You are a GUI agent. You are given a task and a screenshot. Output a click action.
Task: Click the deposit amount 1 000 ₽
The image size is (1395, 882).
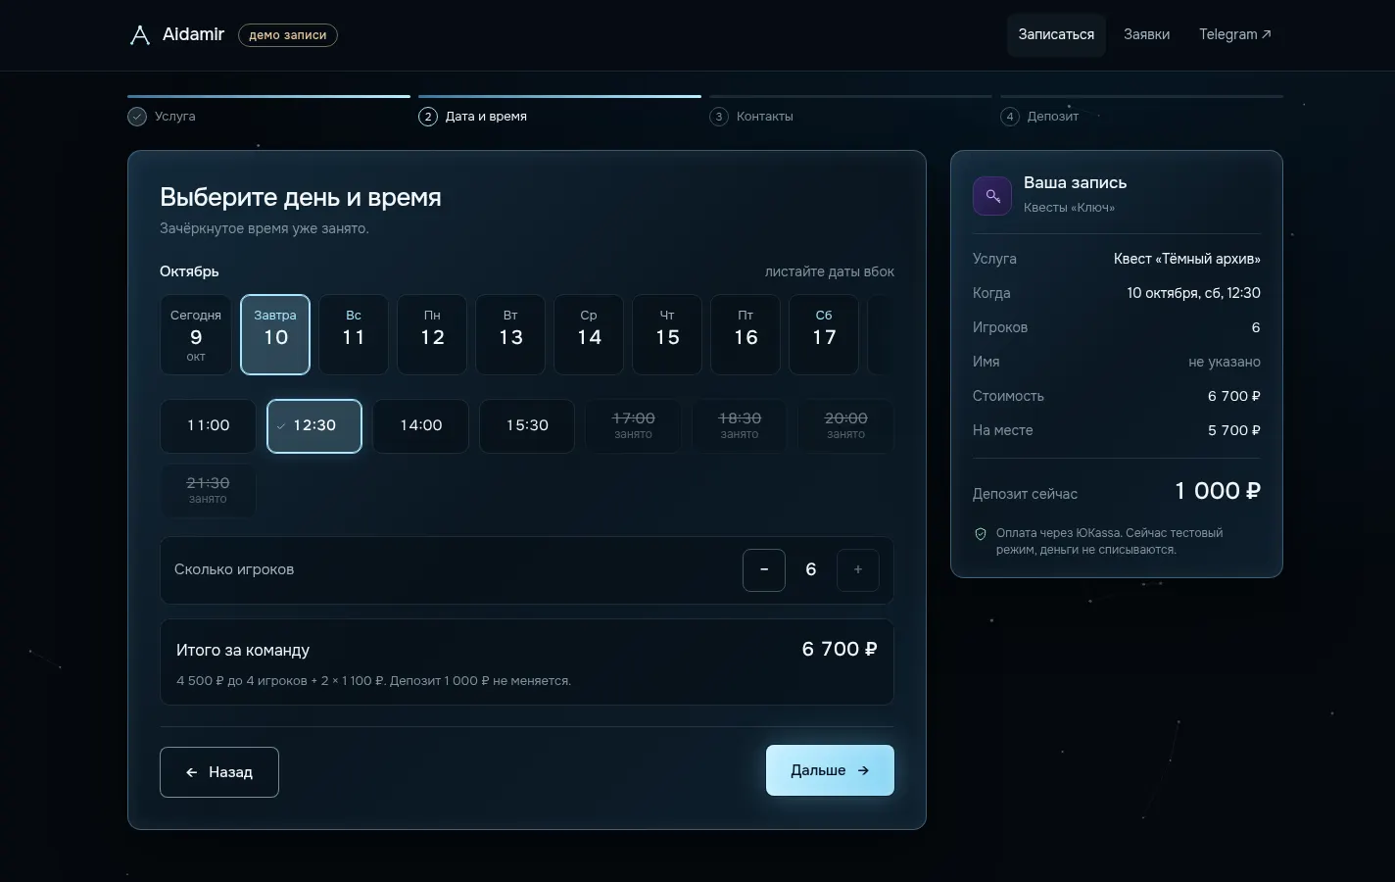pos(1218,491)
